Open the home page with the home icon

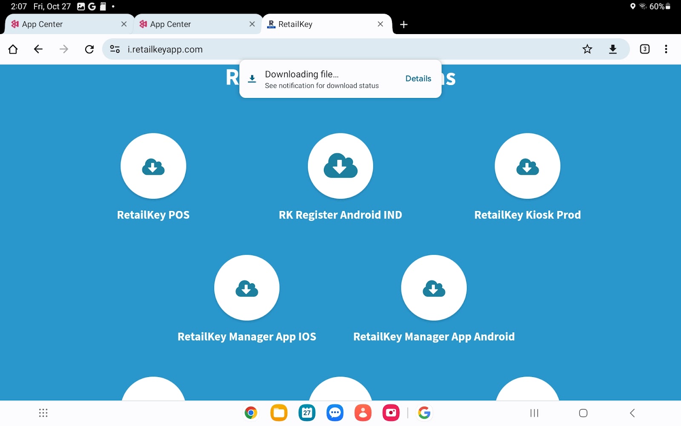pyautogui.click(x=13, y=49)
